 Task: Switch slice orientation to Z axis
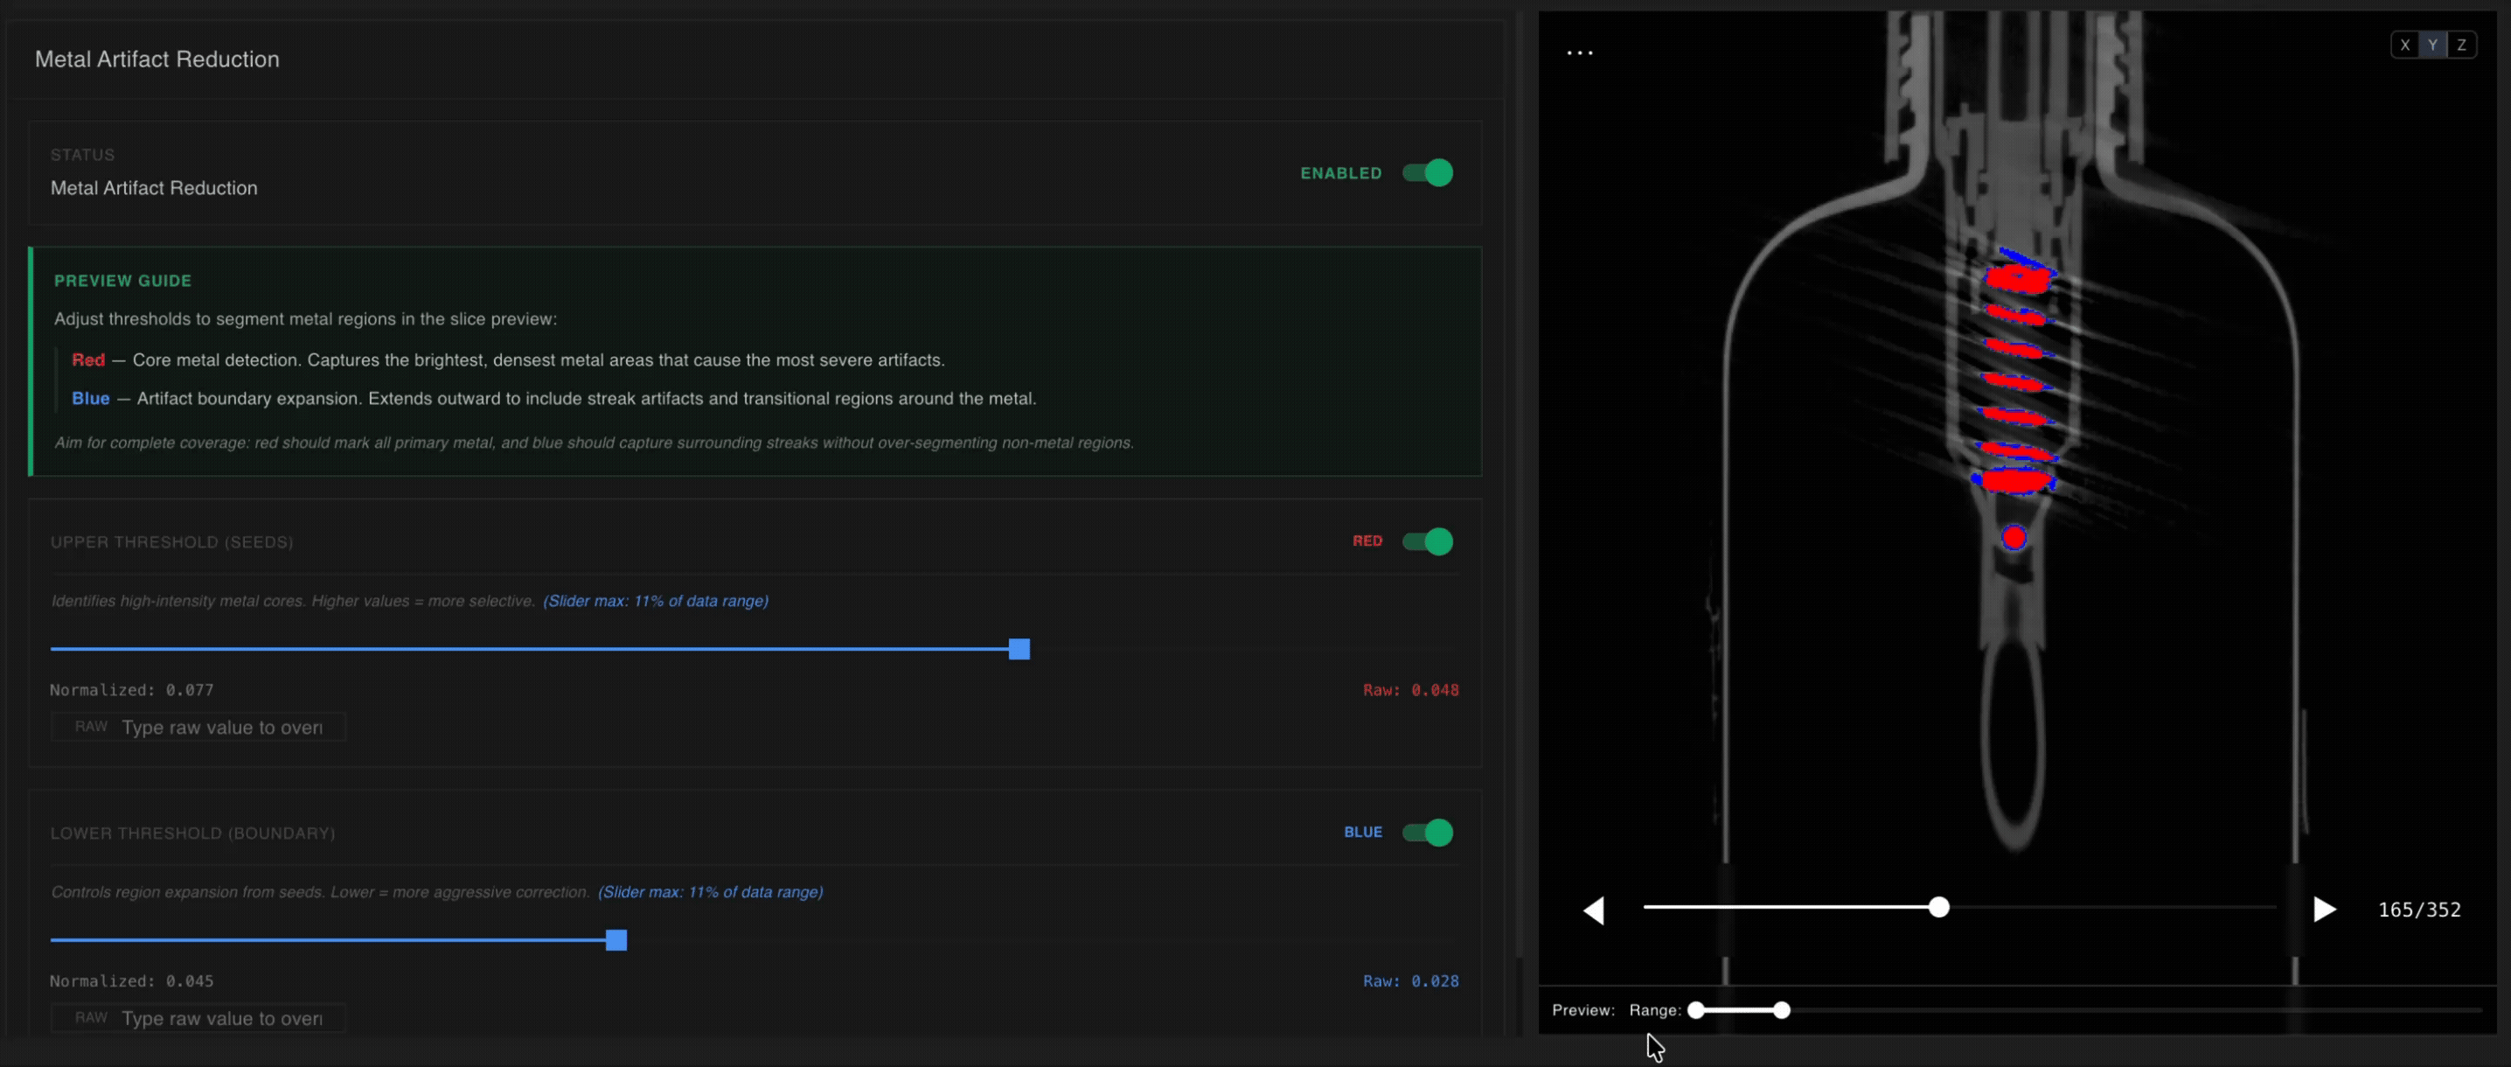coord(2462,44)
